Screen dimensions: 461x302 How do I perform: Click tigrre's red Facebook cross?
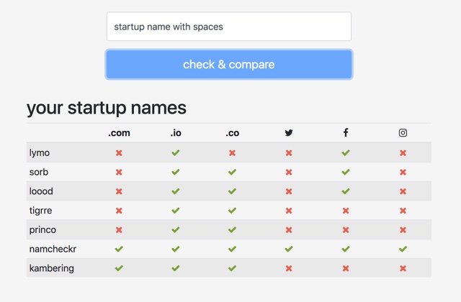click(346, 211)
